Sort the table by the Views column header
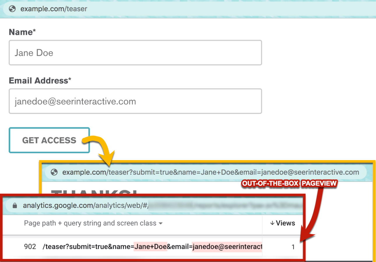The height and width of the screenshot is (262, 376). 283,223
